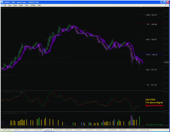The height and width of the screenshot is (132, 170).
Task: Switch to the EURJPY,M30 chart tab
Action: pos(38,130)
